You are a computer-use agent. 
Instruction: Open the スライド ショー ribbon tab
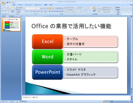click(38, 5)
